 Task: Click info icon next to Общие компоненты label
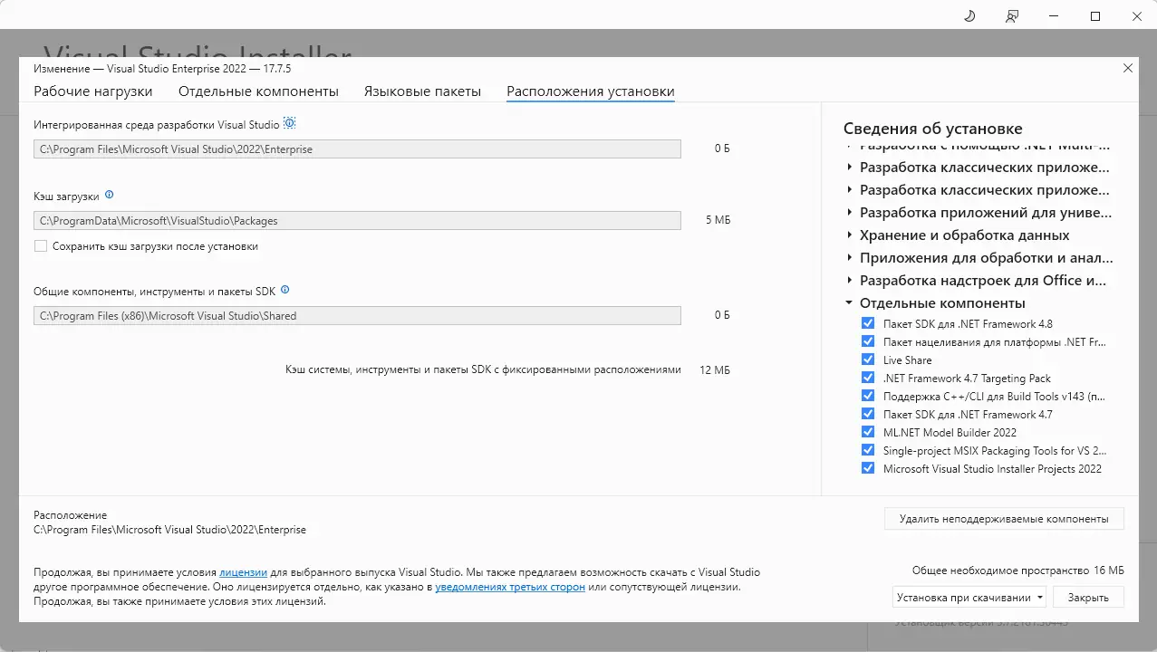(285, 291)
